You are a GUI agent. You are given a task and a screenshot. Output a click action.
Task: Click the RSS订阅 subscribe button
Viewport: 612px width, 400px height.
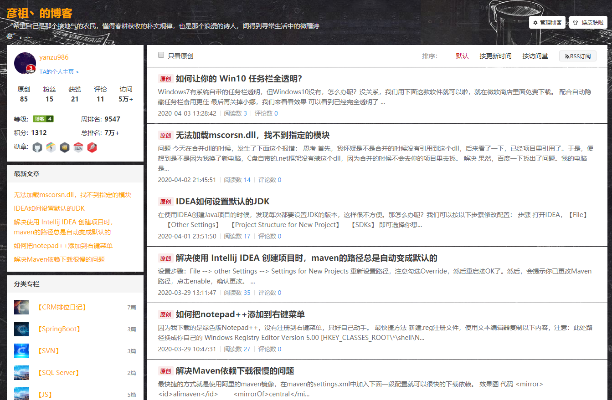click(578, 56)
